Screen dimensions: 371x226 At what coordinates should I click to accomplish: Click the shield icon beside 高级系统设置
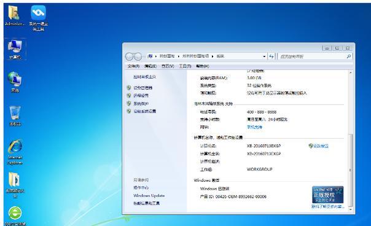pos(129,111)
